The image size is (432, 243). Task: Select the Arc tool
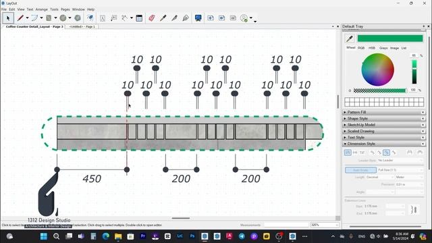point(34,18)
